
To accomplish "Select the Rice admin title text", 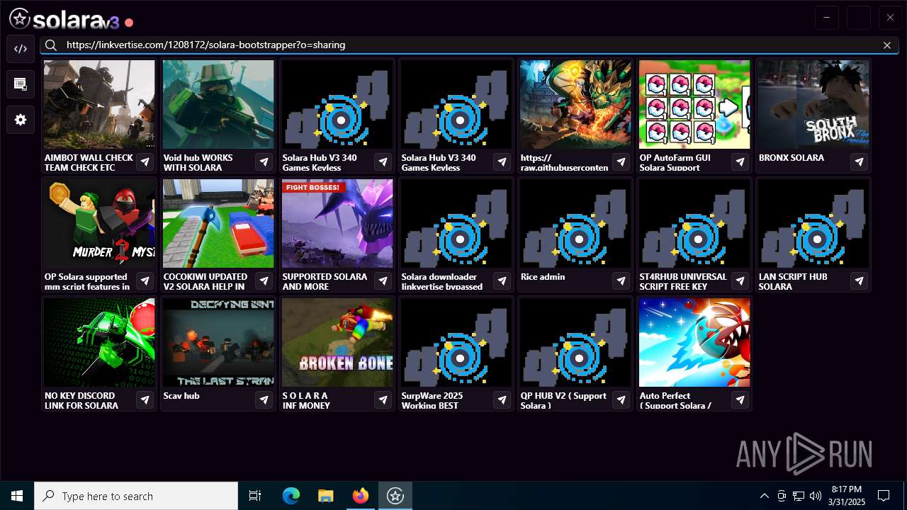I will tap(543, 277).
